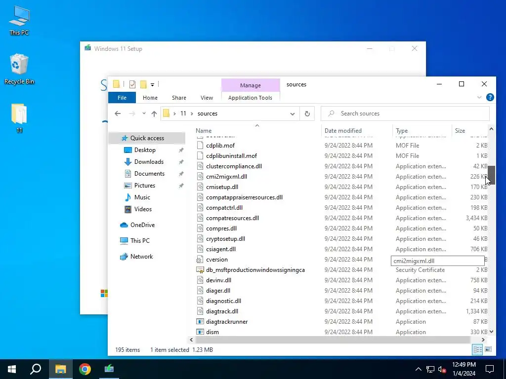Image resolution: width=506 pixels, height=379 pixels.
Task: Click the 11 breadcrumb in address bar
Action: [x=183, y=114]
